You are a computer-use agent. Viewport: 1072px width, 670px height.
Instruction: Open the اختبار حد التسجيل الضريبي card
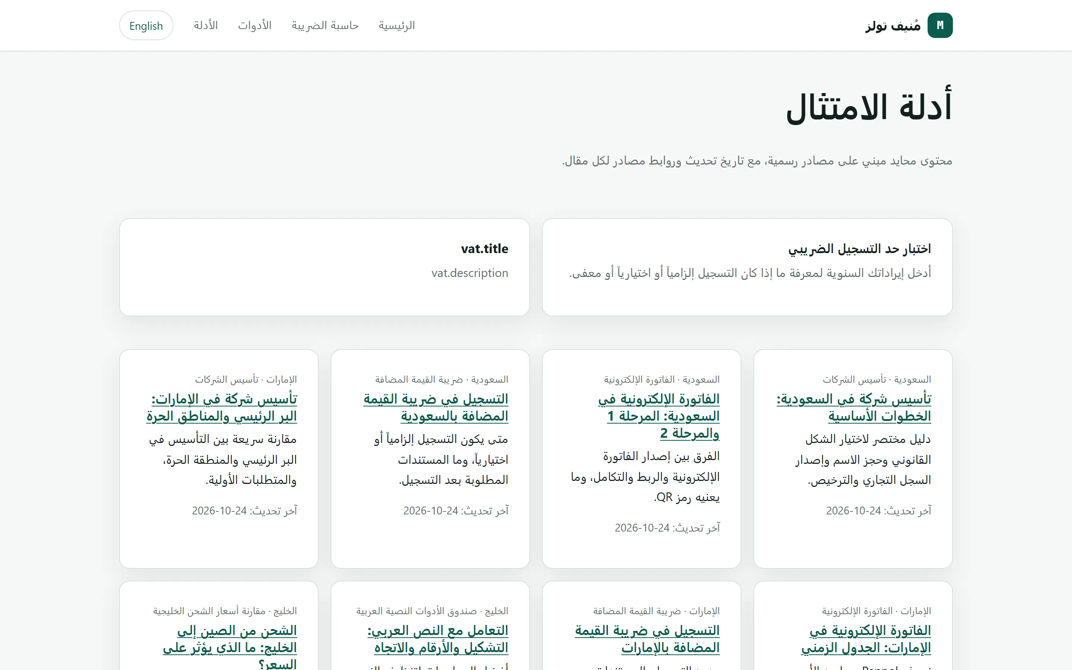(x=747, y=267)
